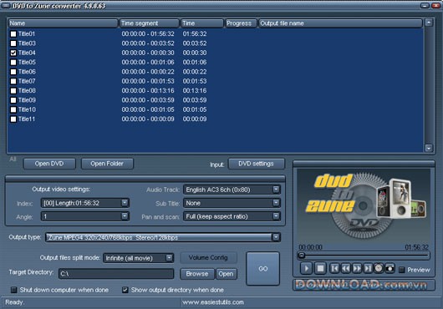Open the Index dropdown

125,203
